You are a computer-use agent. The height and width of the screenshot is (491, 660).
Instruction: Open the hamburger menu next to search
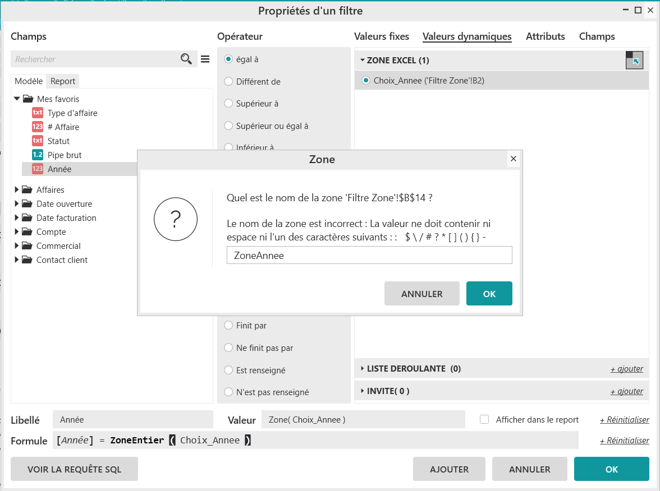click(x=205, y=59)
